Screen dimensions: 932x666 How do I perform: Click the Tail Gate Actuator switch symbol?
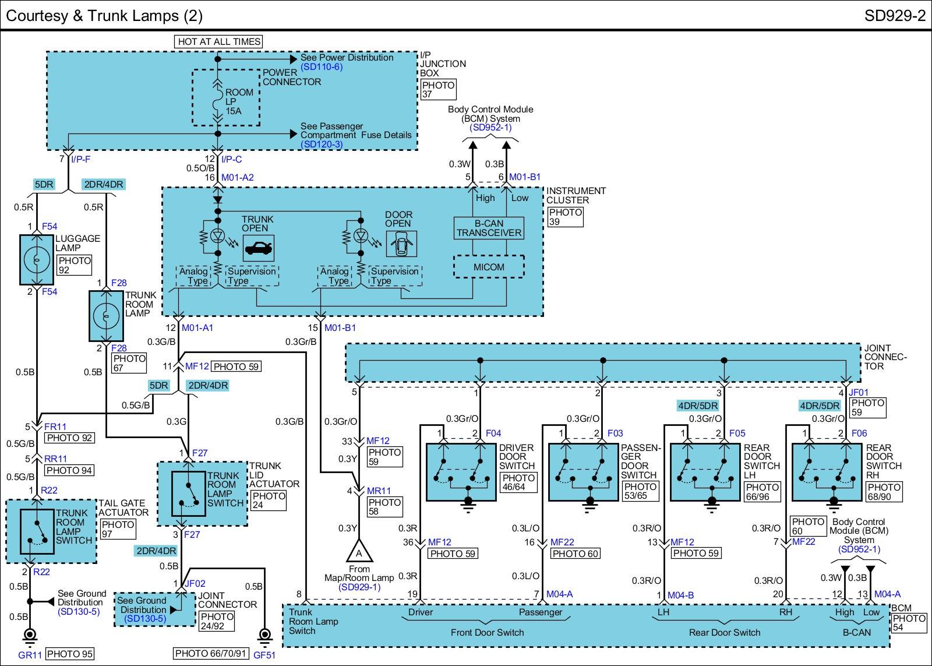[37, 531]
